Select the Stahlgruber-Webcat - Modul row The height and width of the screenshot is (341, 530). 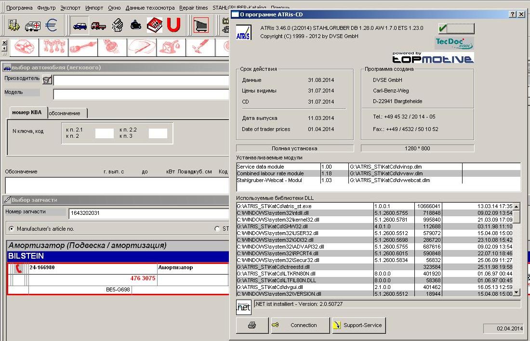pyautogui.click(x=378, y=180)
